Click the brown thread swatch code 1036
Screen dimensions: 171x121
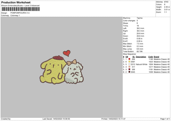point(129,72)
